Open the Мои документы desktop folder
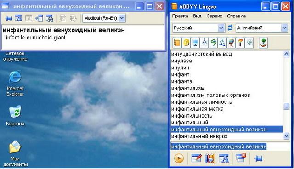The height and width of the screenshot is (169, 294). coord(15,154)
